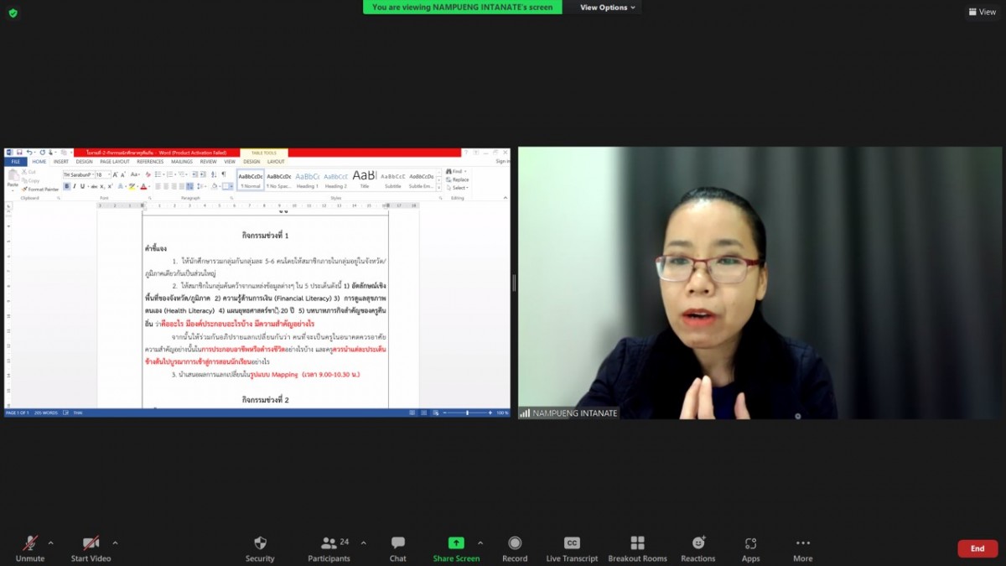Save the document with Save icon
This screenshot has height=566, width=1006.
pyautogui.click(x=19, y=153)
